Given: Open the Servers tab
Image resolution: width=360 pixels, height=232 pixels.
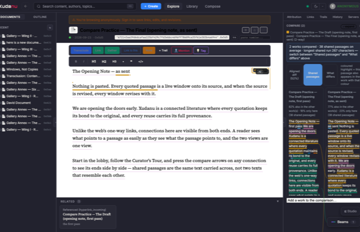Looking at the screenshot, I should [x=353, y=17].
